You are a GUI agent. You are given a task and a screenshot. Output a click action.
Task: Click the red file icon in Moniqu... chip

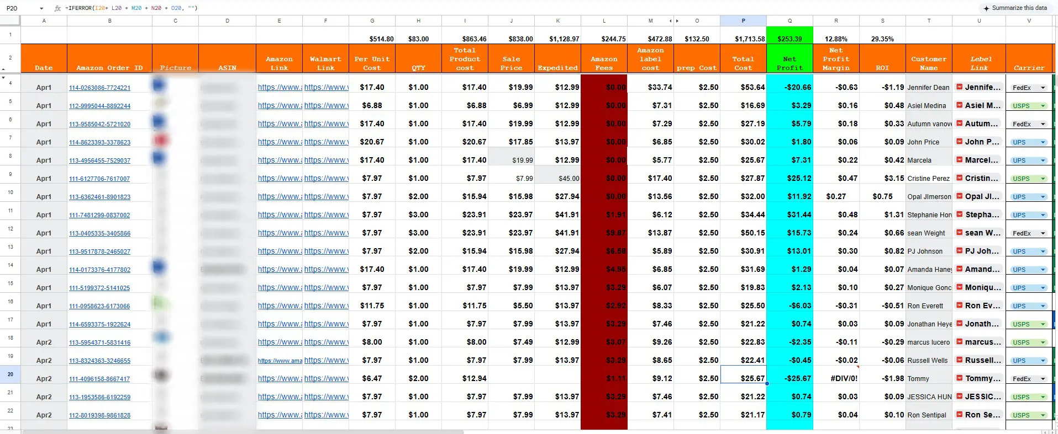[x=960, y=287]
